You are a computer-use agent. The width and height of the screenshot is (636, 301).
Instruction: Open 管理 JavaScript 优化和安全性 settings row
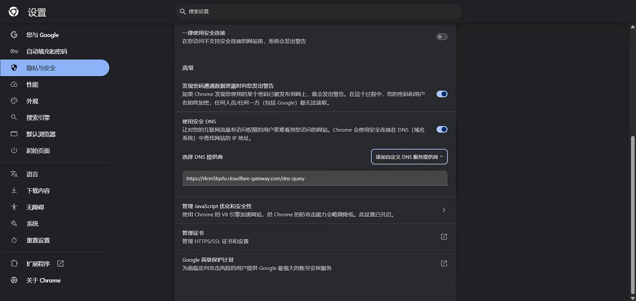click(315, 210)
